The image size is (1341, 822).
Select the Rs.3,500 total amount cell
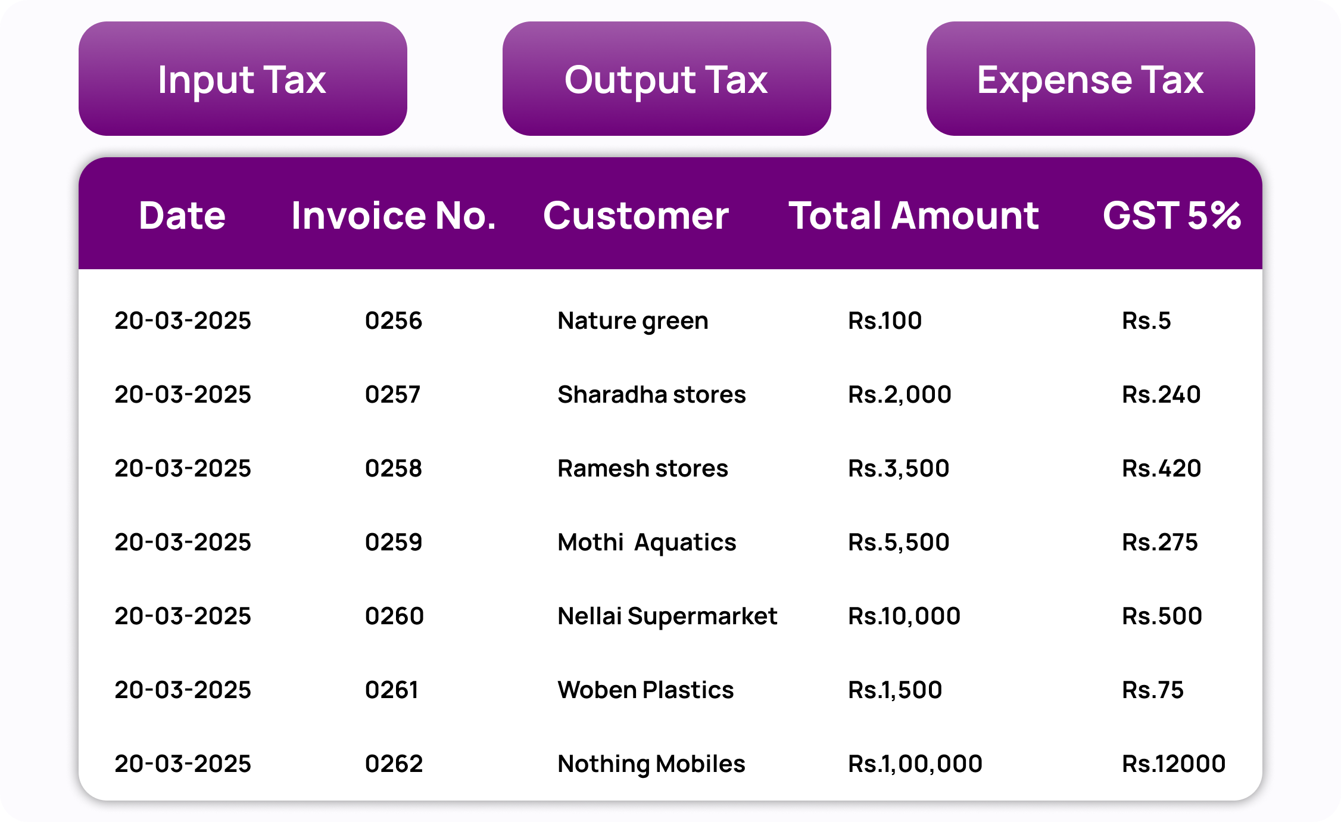(899, 468)
